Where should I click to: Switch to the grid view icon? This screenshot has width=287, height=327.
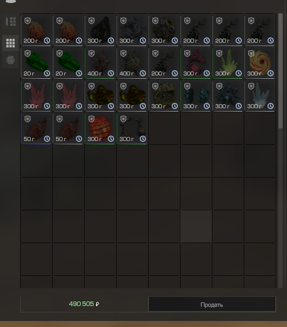coord(10,43)
